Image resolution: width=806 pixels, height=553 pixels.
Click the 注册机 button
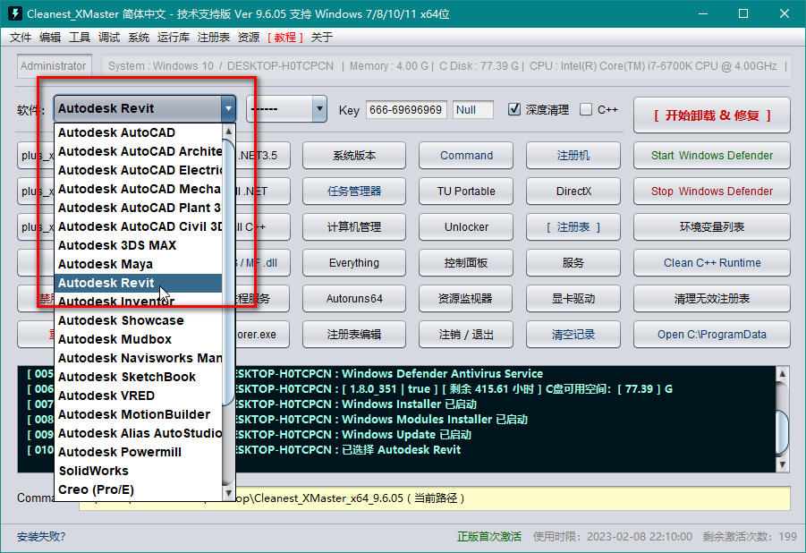pyautogui.click(x=573, y=156)
